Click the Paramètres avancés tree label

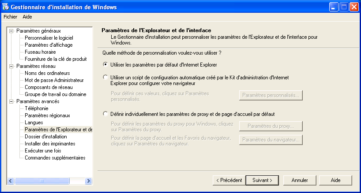pos(38,101)
